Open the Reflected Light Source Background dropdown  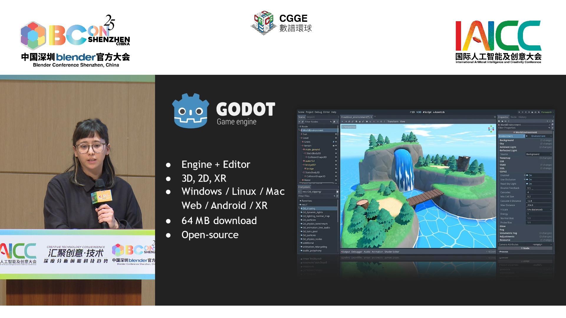(x=539, y=154)
